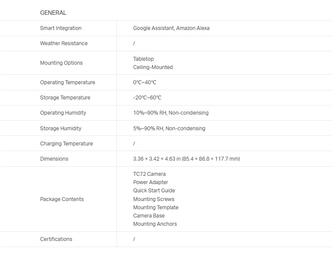The image size is (332, 254).
Task: Click the Ceiling-Mounted option text
Action: [x=153, y=67]
